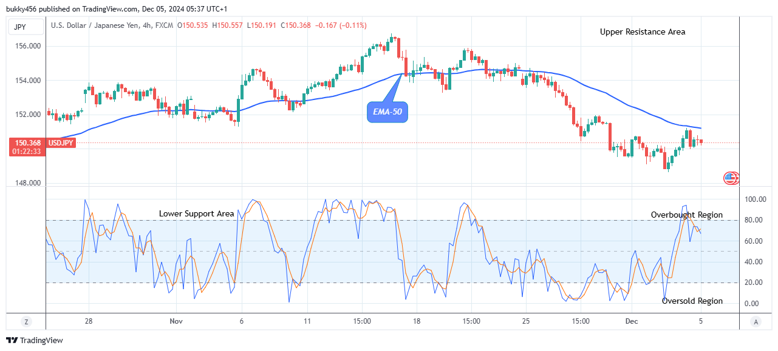
Task: Click the 148.000 price axis label
Action: click(28, 183)
